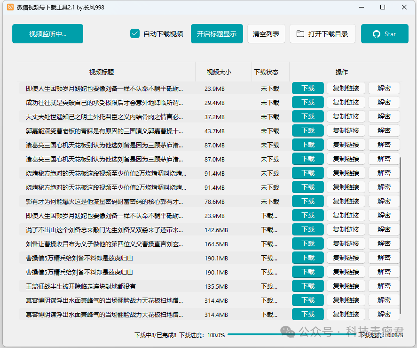Click 解密 for the 135.5MB 王翦 video

(x=384, y=286)
